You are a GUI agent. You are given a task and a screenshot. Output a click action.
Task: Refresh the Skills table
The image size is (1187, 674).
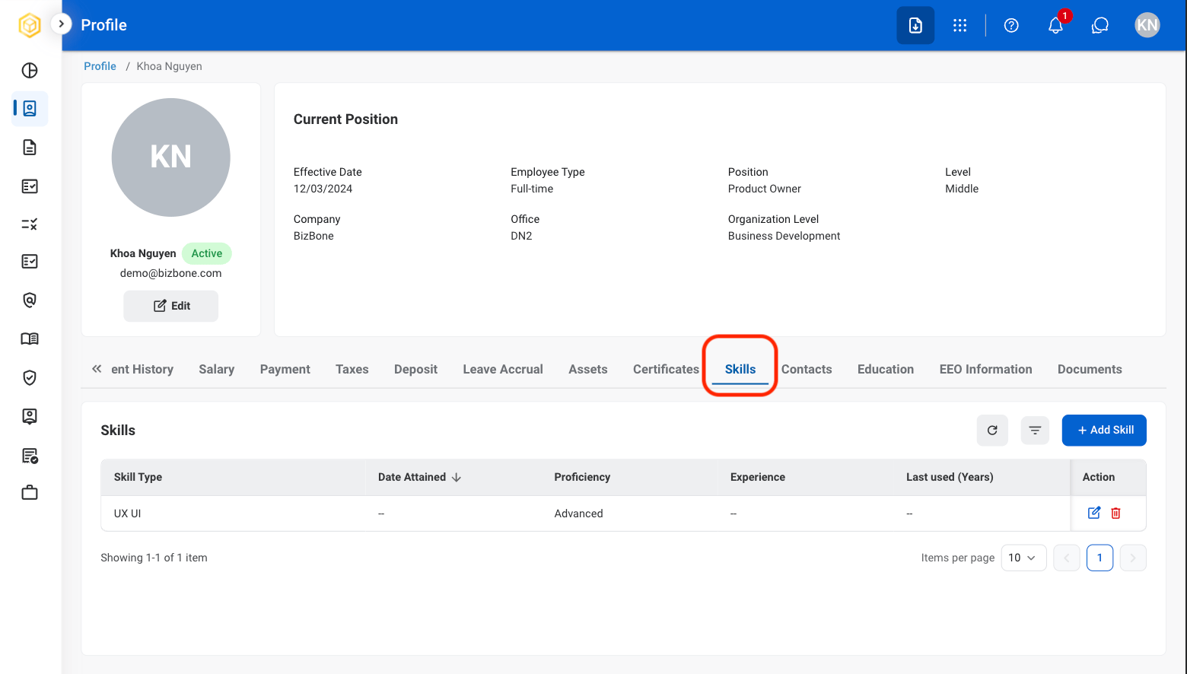tap(992, 431)
